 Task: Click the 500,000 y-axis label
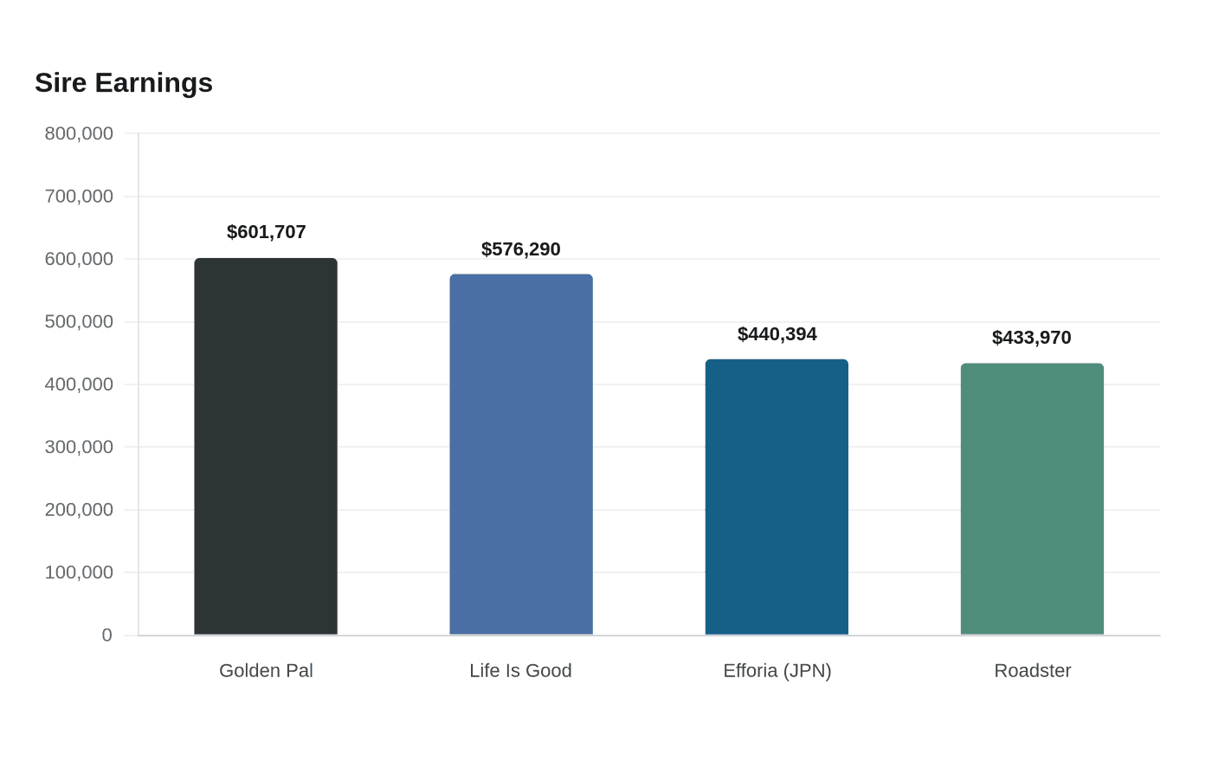coord(79,322)
